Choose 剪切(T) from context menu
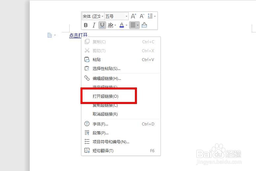The image size is (256, 171). click(121, 51)
